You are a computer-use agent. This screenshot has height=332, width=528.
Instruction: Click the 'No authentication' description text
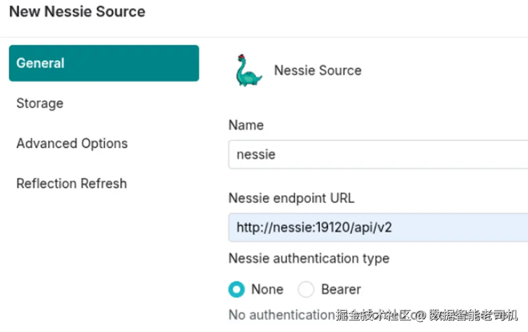281,315
